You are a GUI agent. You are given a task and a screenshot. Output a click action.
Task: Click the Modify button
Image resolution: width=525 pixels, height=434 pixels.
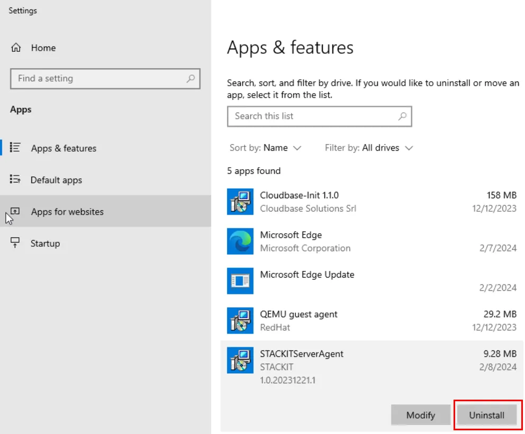(421, 415)
